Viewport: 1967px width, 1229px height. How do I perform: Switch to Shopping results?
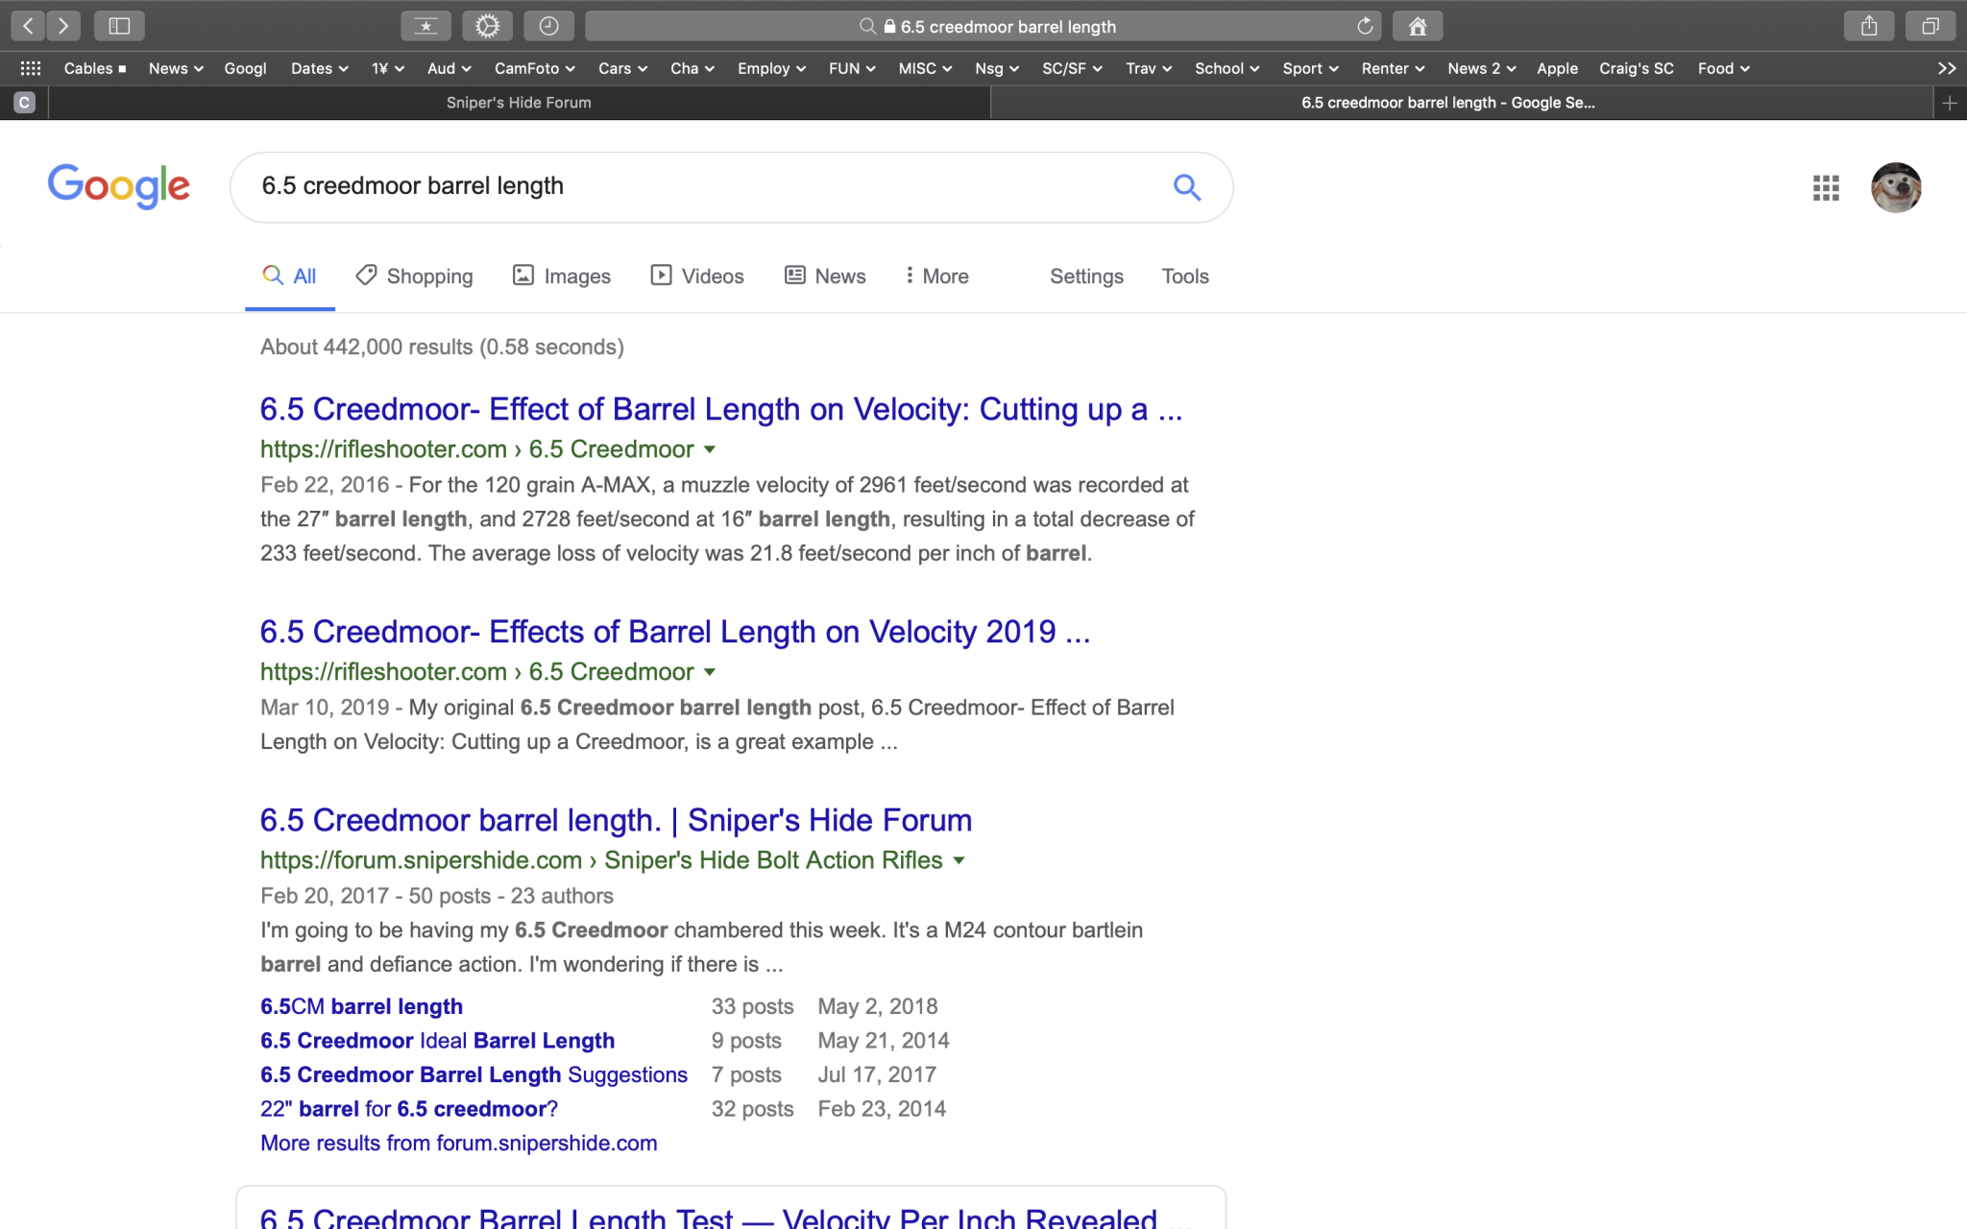[414, 277]
